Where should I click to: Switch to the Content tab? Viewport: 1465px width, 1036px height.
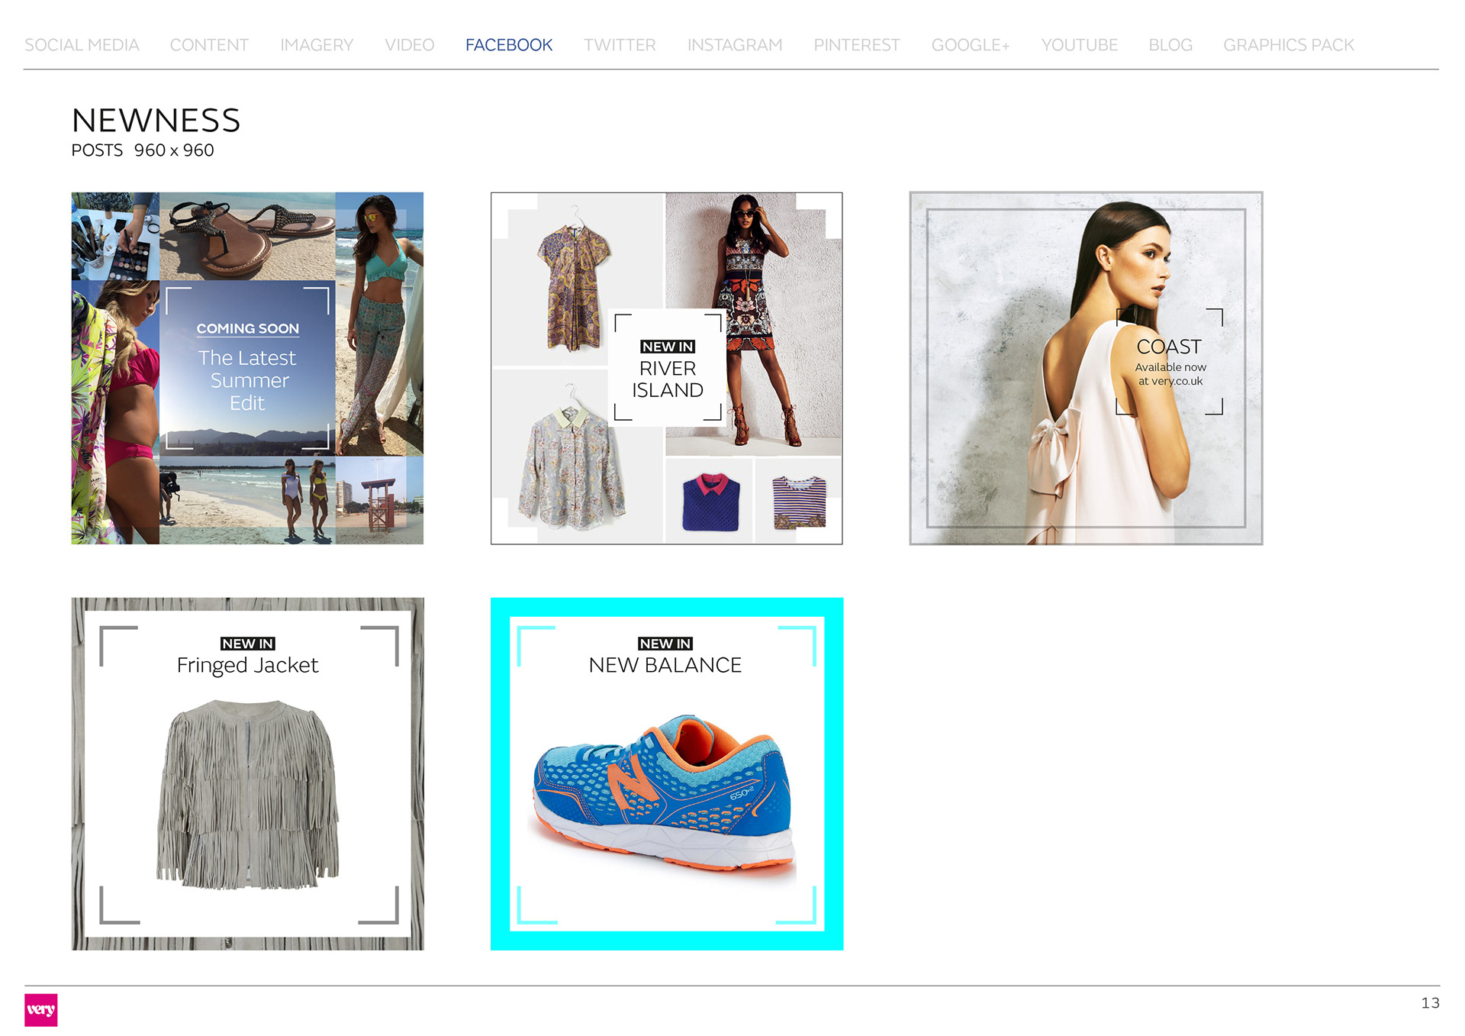click(209, 45)
